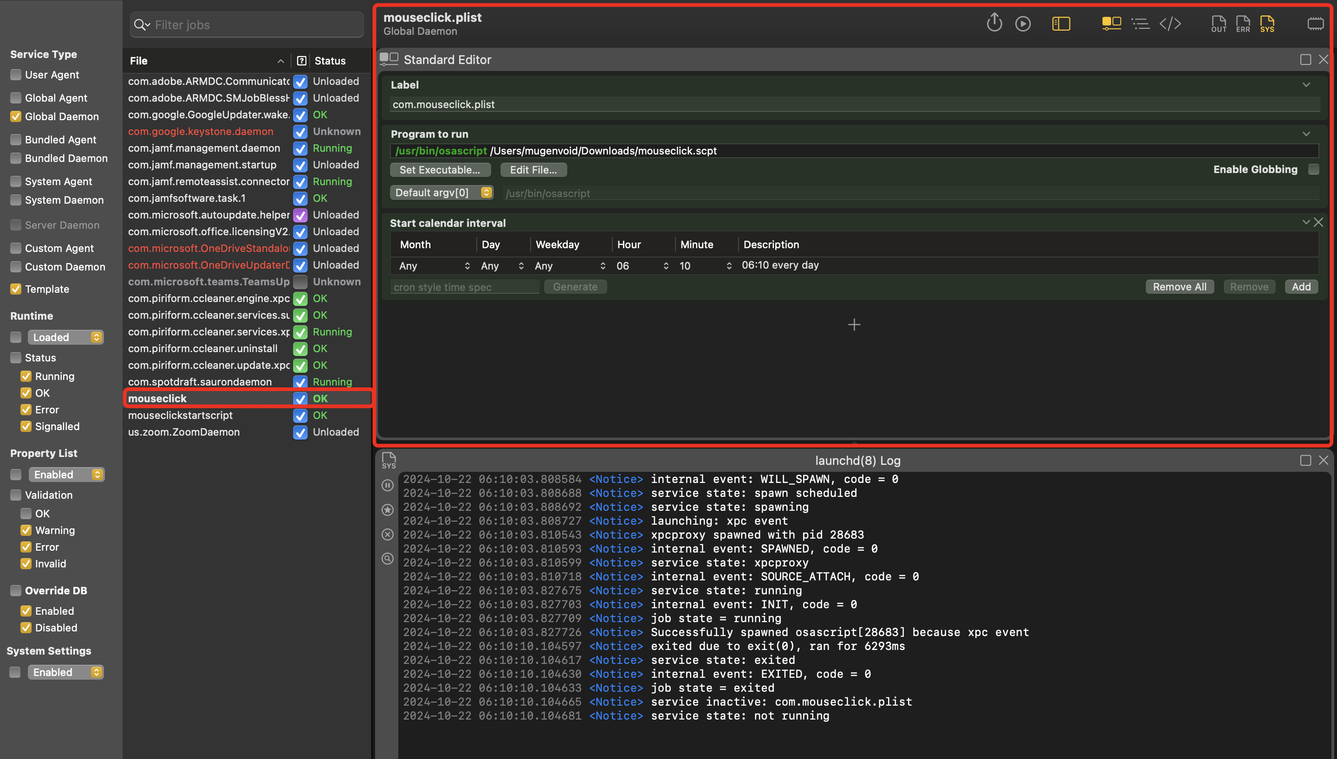Toggle the Signalled status checkbox
Viewport: 1337px width, 759px height.
tap(26, 426)
